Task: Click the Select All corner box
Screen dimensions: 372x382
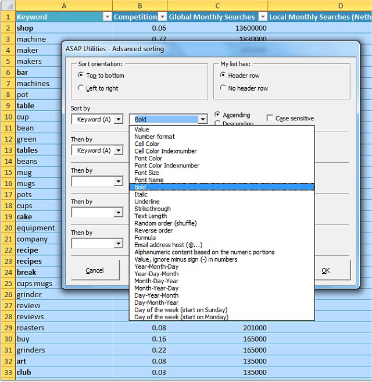Action: point(8,5)
